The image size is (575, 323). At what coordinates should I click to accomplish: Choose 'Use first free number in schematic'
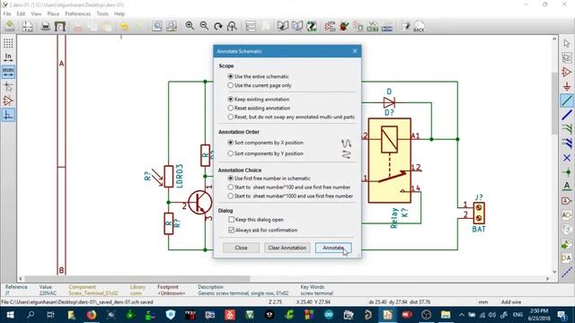click(x=270, y=179)
